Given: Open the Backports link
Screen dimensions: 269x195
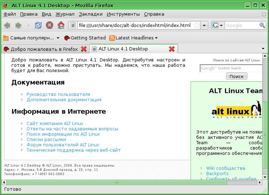Looking at the screenshot, I should pos(217,173).
